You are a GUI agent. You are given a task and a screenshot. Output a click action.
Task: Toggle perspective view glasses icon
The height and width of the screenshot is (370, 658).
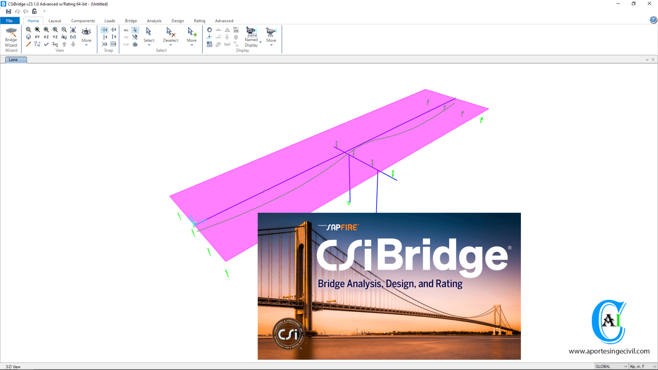73,37
